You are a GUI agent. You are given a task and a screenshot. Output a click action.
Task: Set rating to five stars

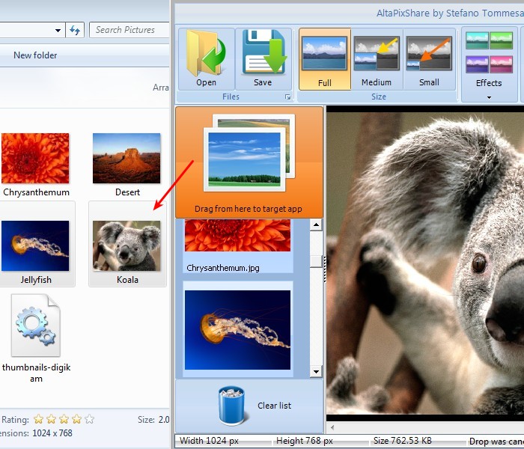(x=90, y=419)
